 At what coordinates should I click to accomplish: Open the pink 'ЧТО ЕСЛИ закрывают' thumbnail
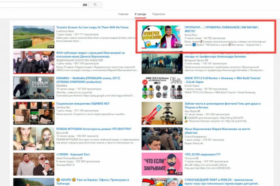[162, 164]
